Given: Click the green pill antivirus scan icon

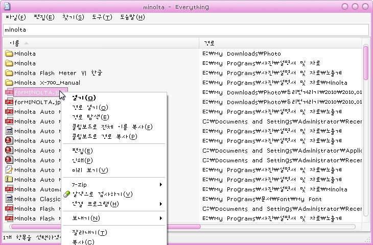Looking at the screenshot, I should point(66,194).
